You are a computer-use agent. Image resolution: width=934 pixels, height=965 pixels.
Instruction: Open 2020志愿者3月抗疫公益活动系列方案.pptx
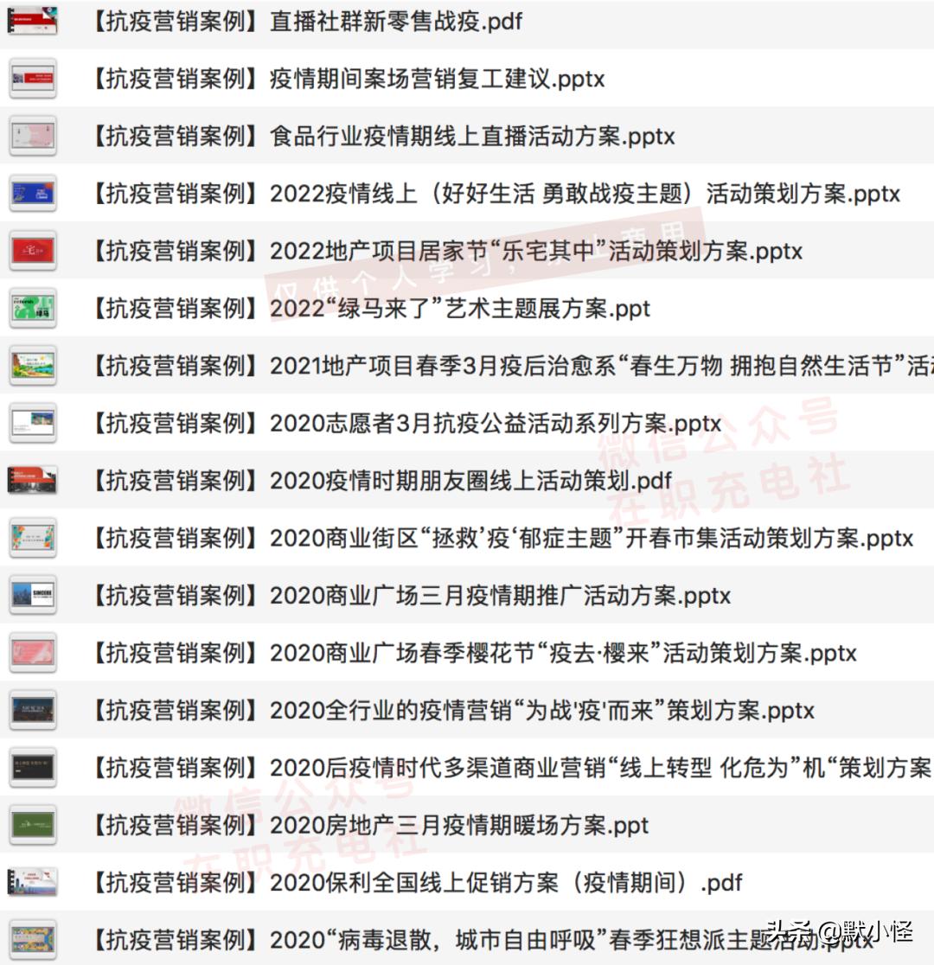(x=398, y=424)
